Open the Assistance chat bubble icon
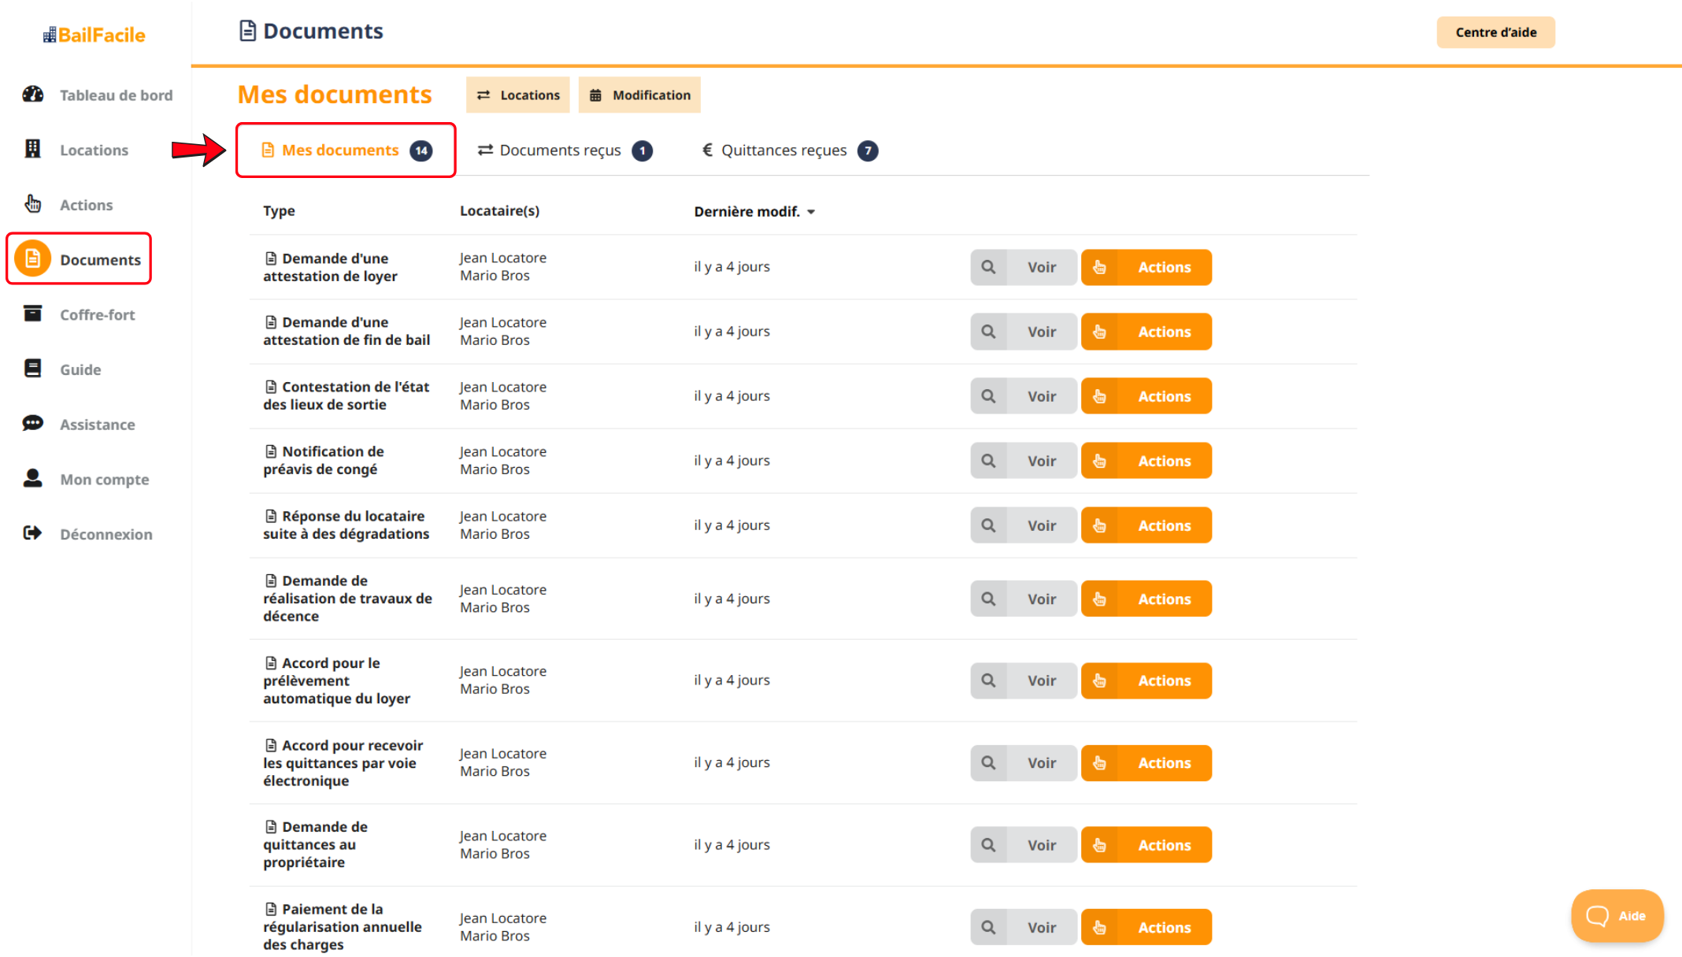Screen dimensions: 1682x957 [x=32, y=424]
